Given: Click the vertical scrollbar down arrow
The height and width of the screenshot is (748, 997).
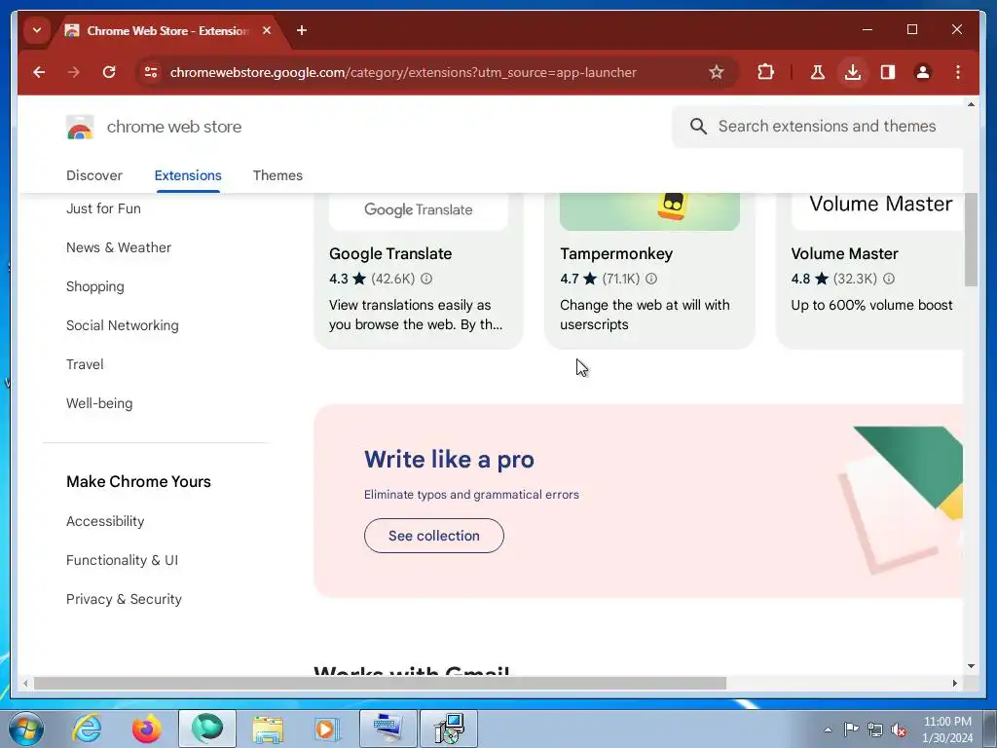Looking at the screenshot, I should click(971, 666).
